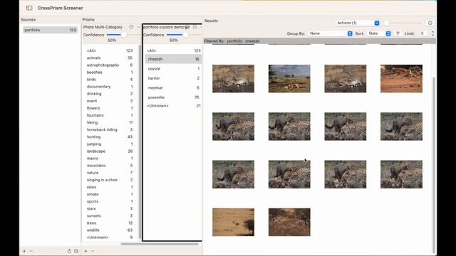This screenshot has height=256, width=456.
Task: Select the mountains category
Action: pos(109,166)
